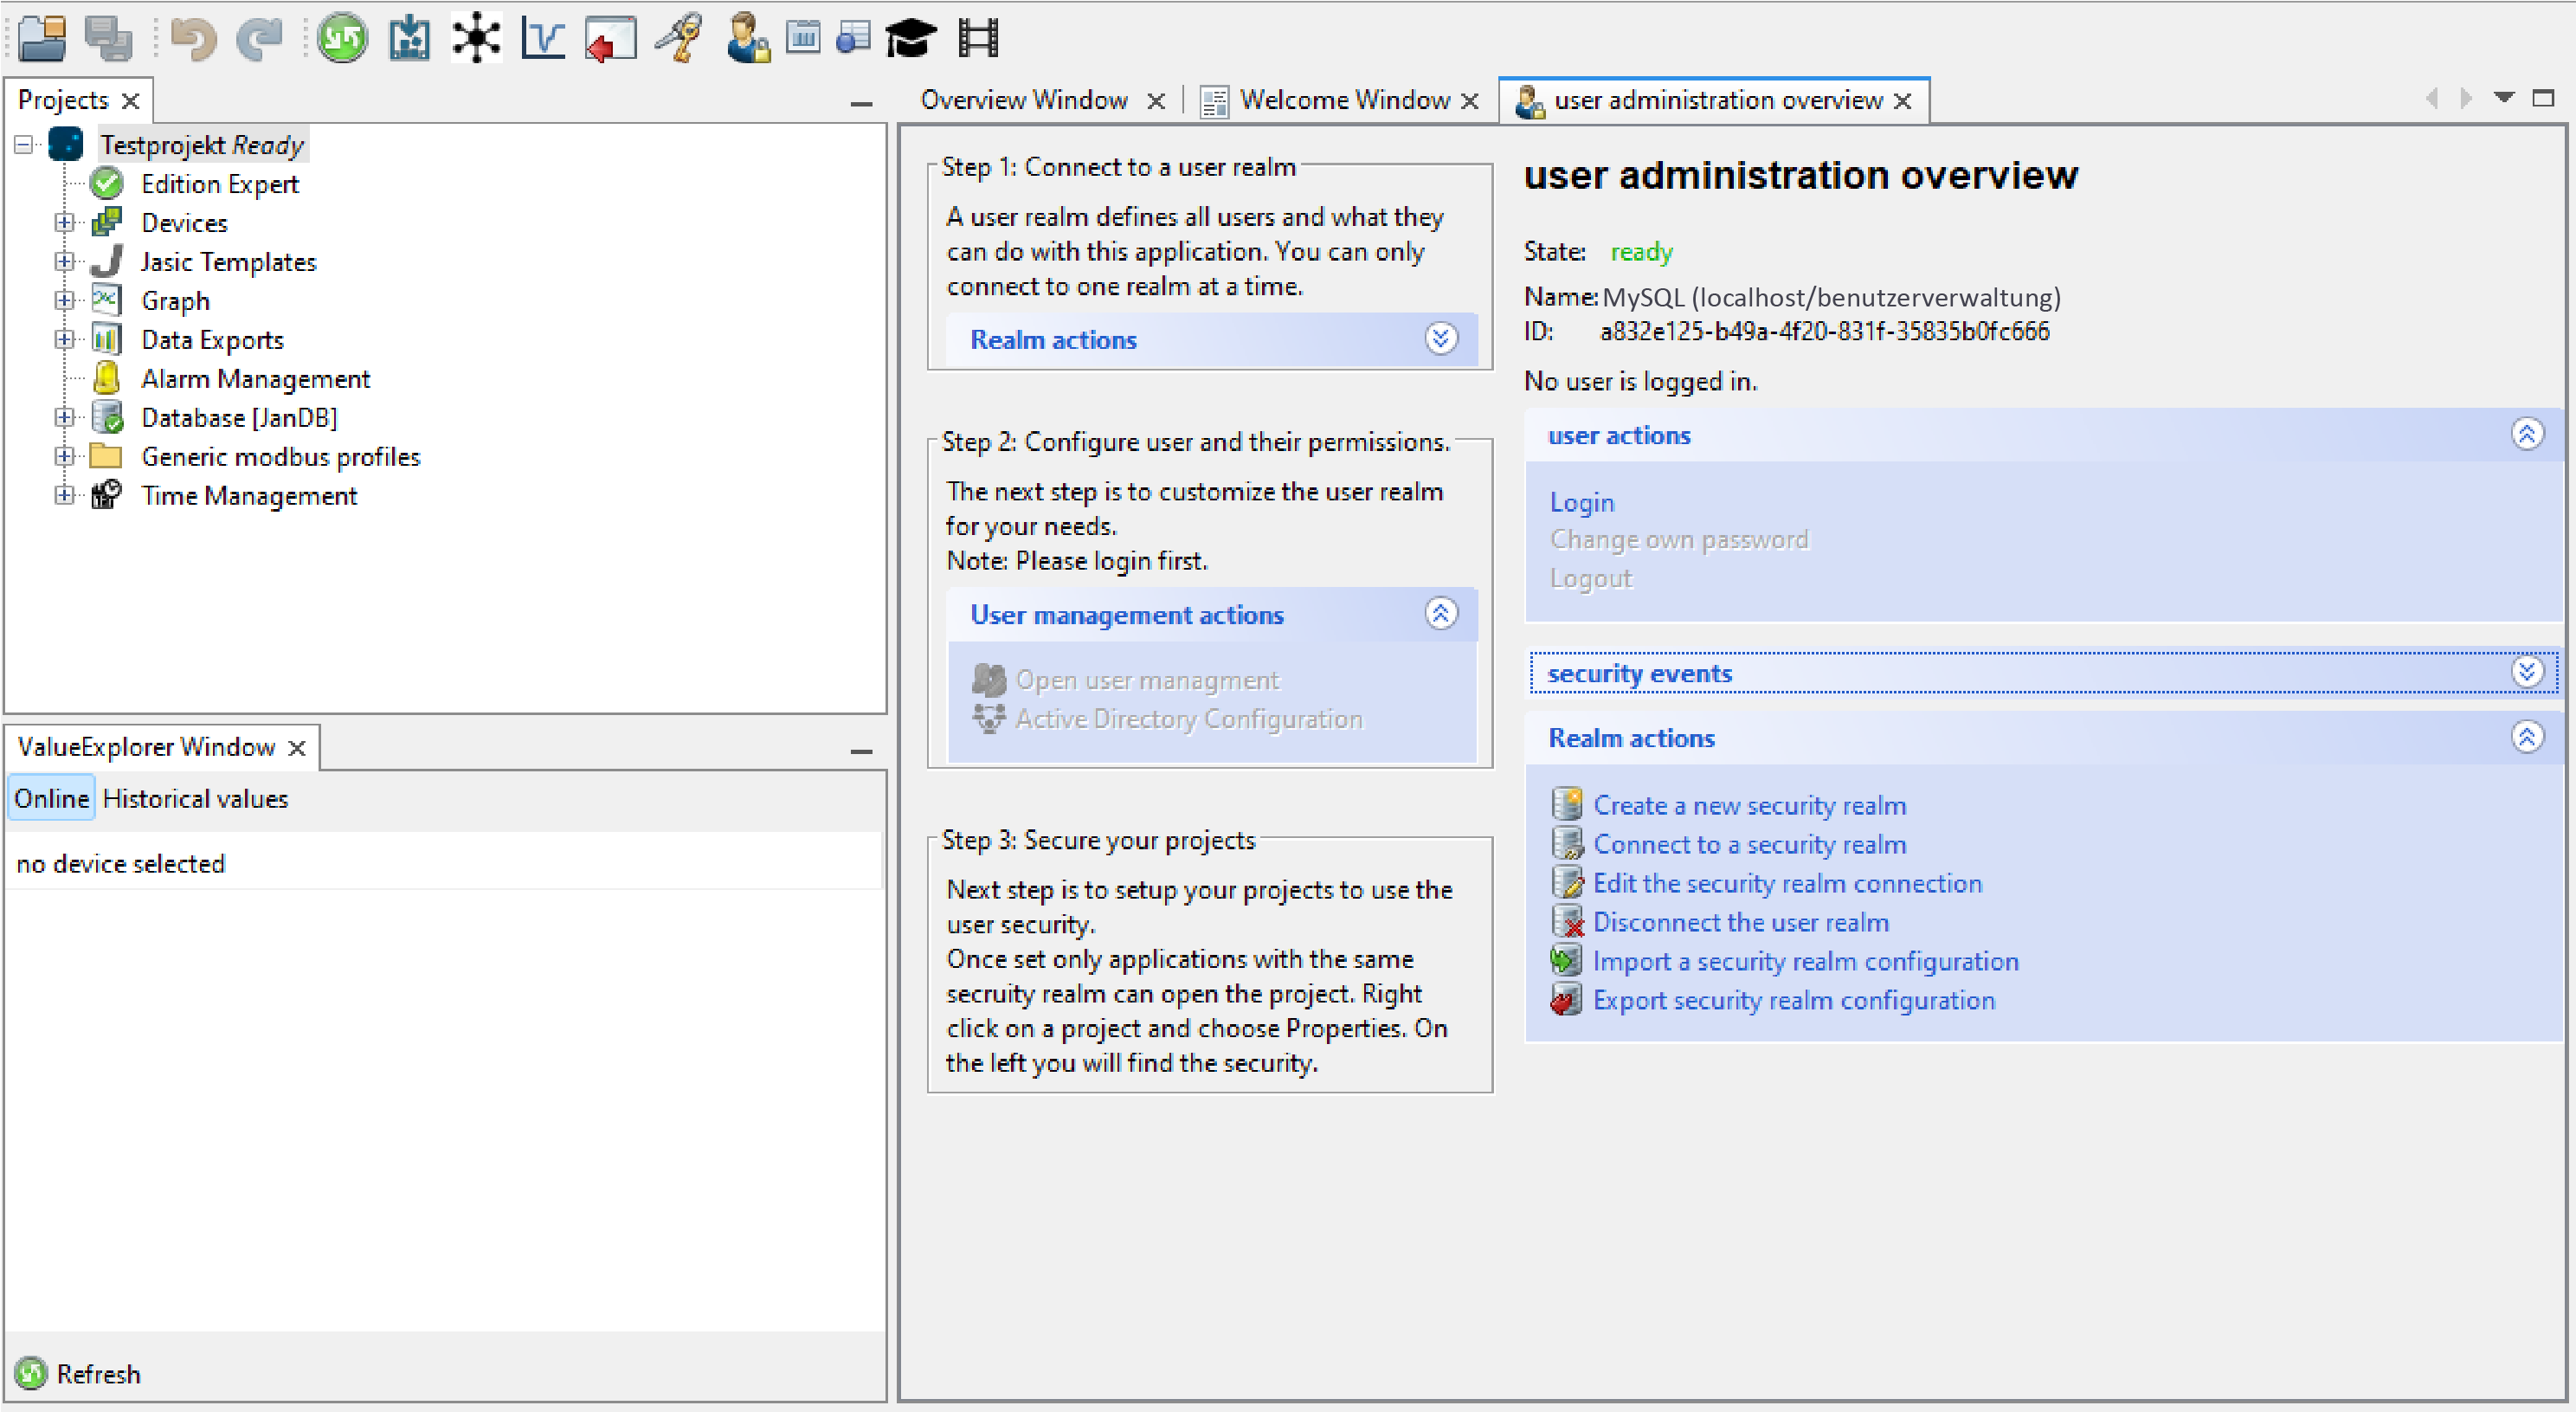Open the security keys toolbar icon
The width and height of the screenshot is (2576, 1412).
click(x=676, y=38)
